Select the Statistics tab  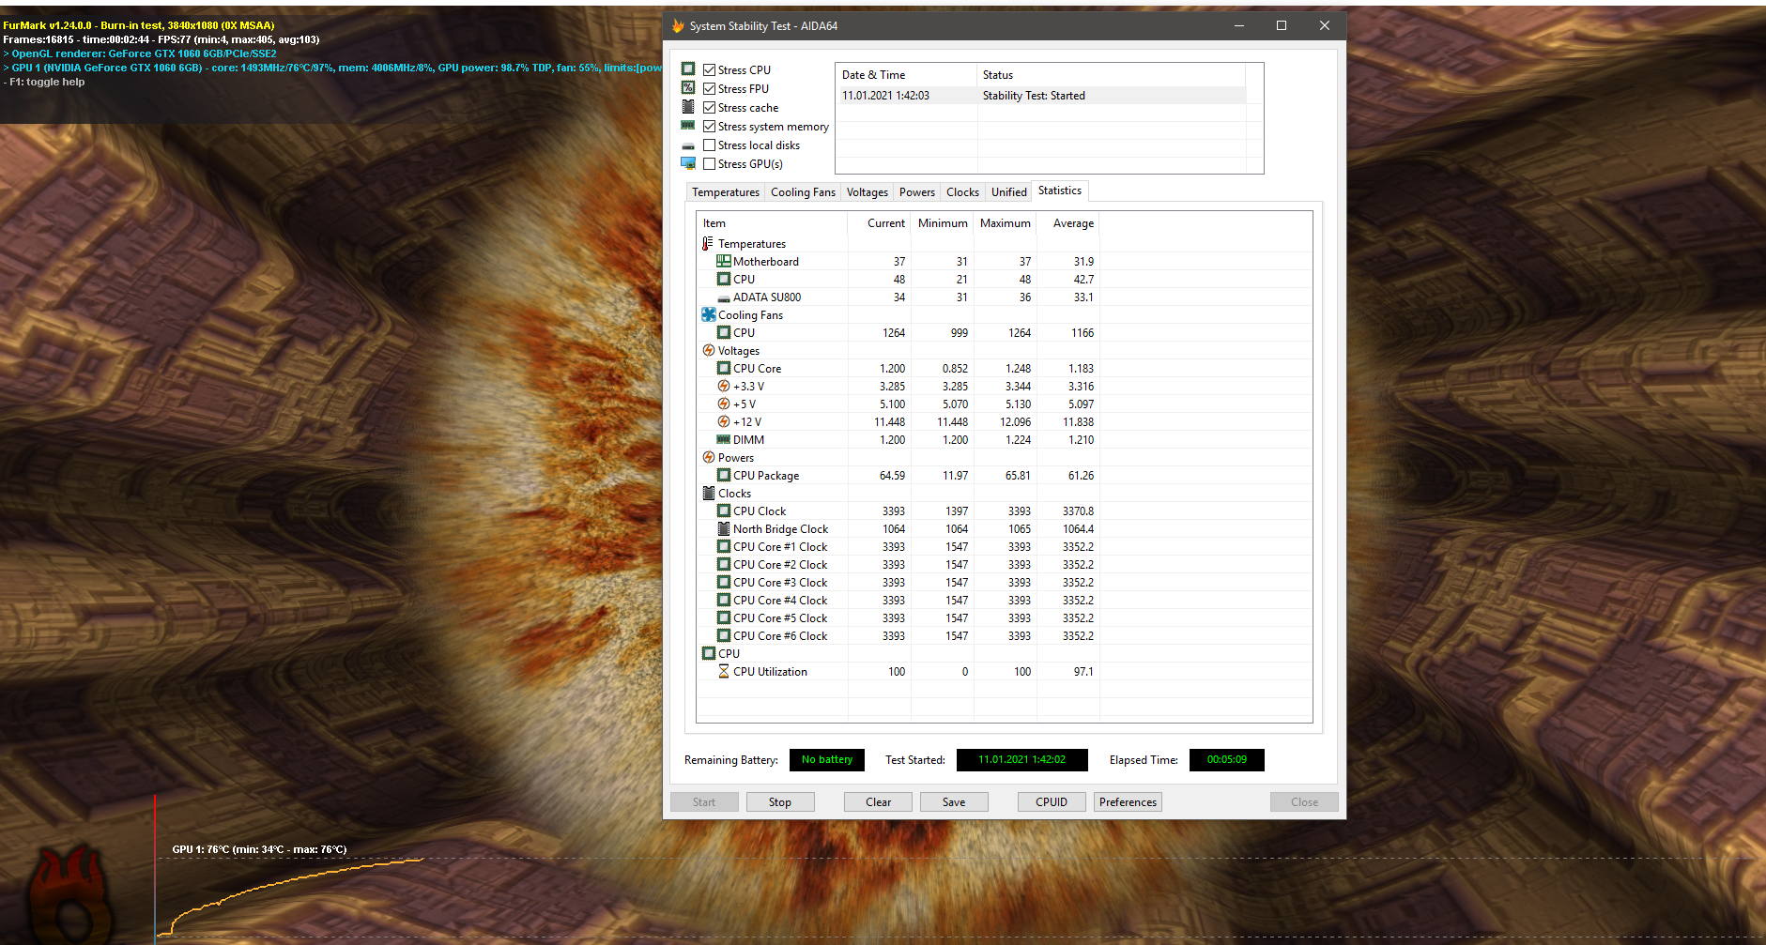click(1060, 191)
